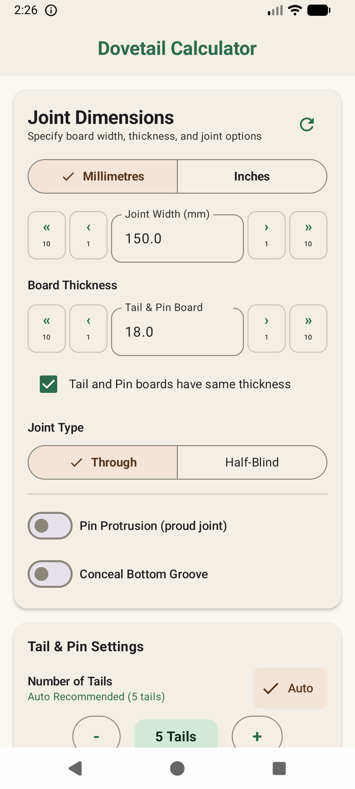This screenshot has height=789, width=355.
Task: Increase board thickness by 1
Action: (x=267, y=329)
